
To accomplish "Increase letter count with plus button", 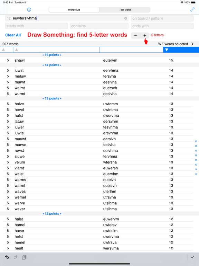I will click(x=145, y=35).
